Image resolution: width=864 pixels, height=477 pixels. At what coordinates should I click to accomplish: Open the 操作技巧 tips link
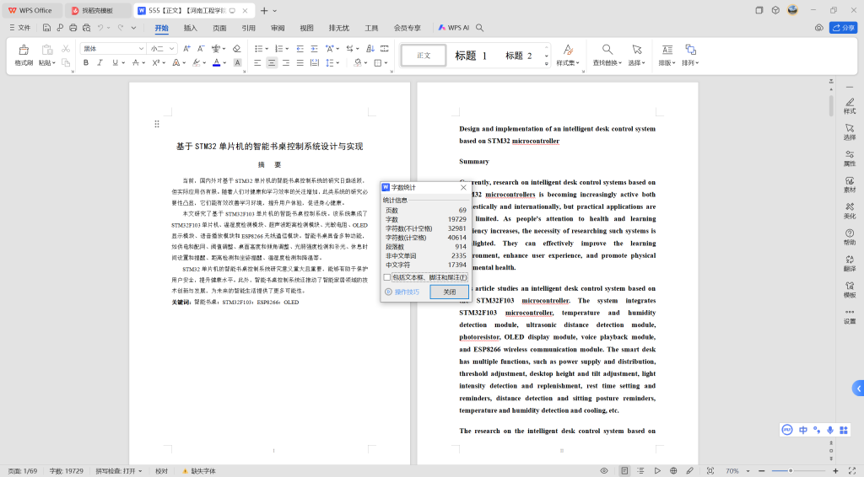[406, 292]
